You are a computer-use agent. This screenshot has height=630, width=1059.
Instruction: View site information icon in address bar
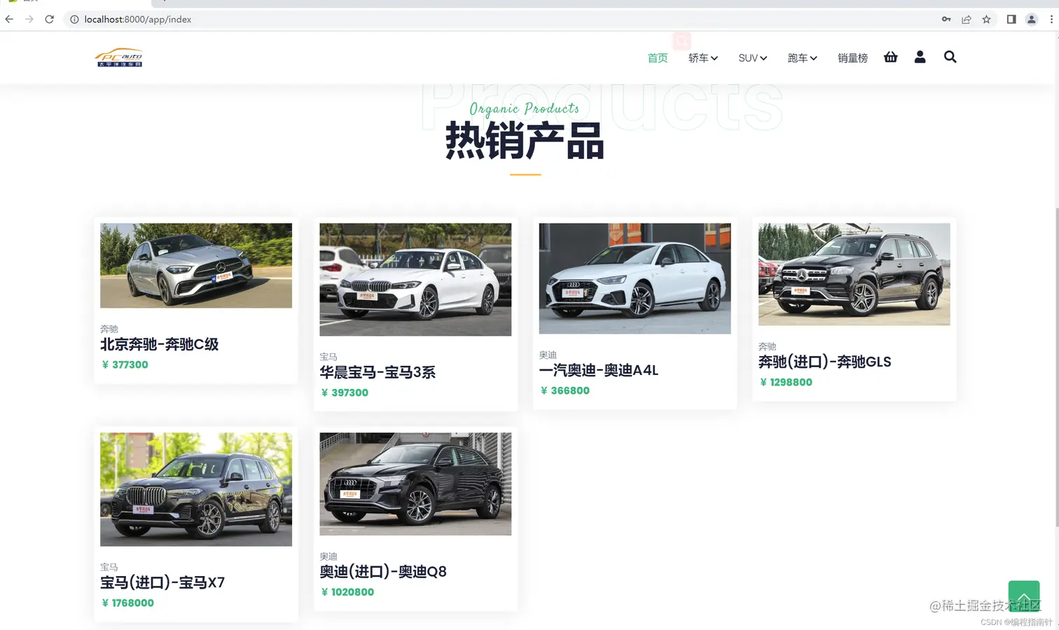point(74,20)
